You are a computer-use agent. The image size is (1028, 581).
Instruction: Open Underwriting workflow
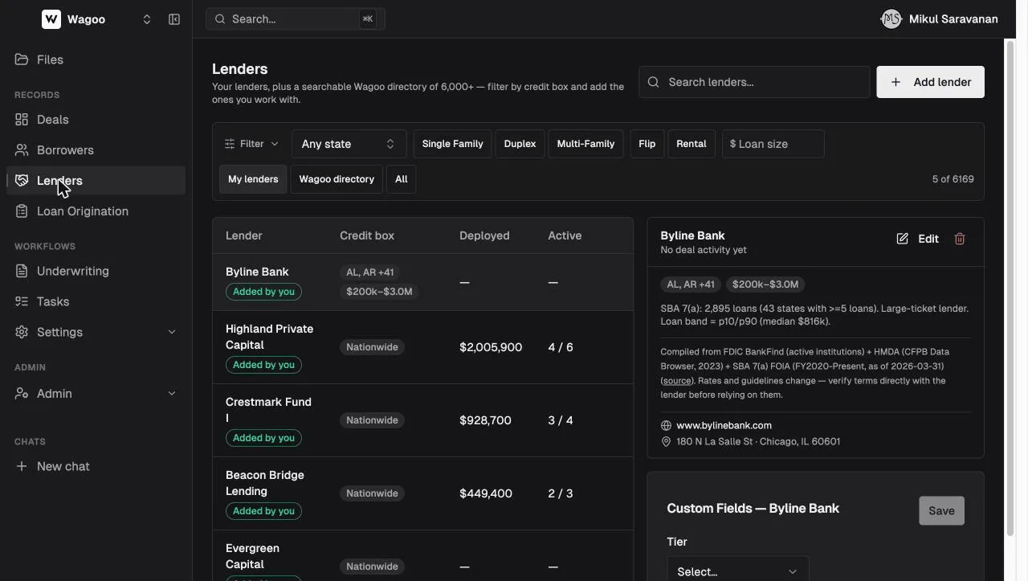tap(96, 272)
